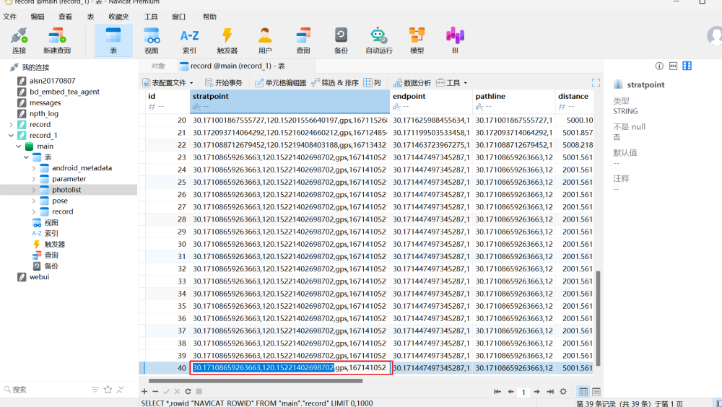Click the 开始事务 (Begin Transaction) button
Viewport: 722px width, 407px height.
223,83
